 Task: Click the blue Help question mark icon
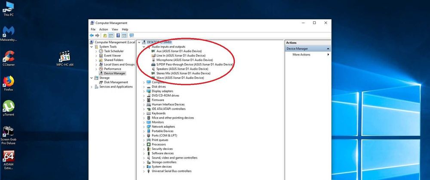point(118,35)
